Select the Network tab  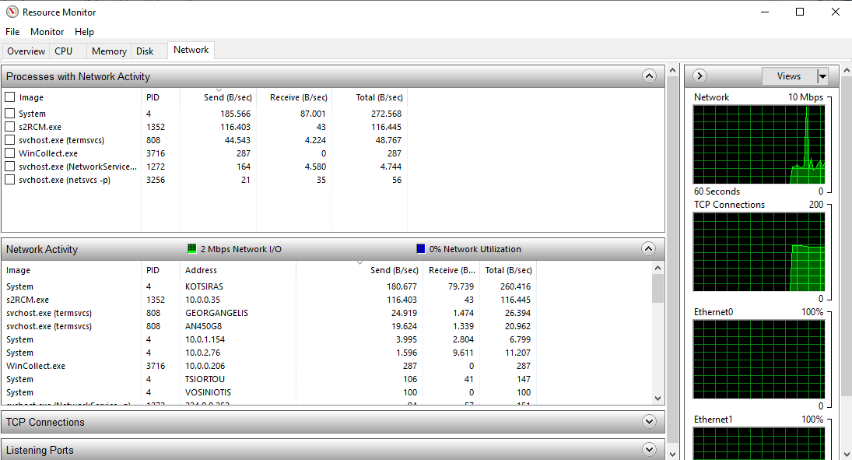coord(191,50)
